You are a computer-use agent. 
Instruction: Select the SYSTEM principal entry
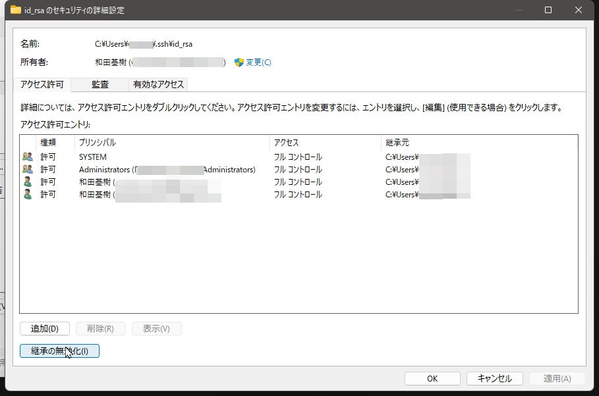[93, 157]
